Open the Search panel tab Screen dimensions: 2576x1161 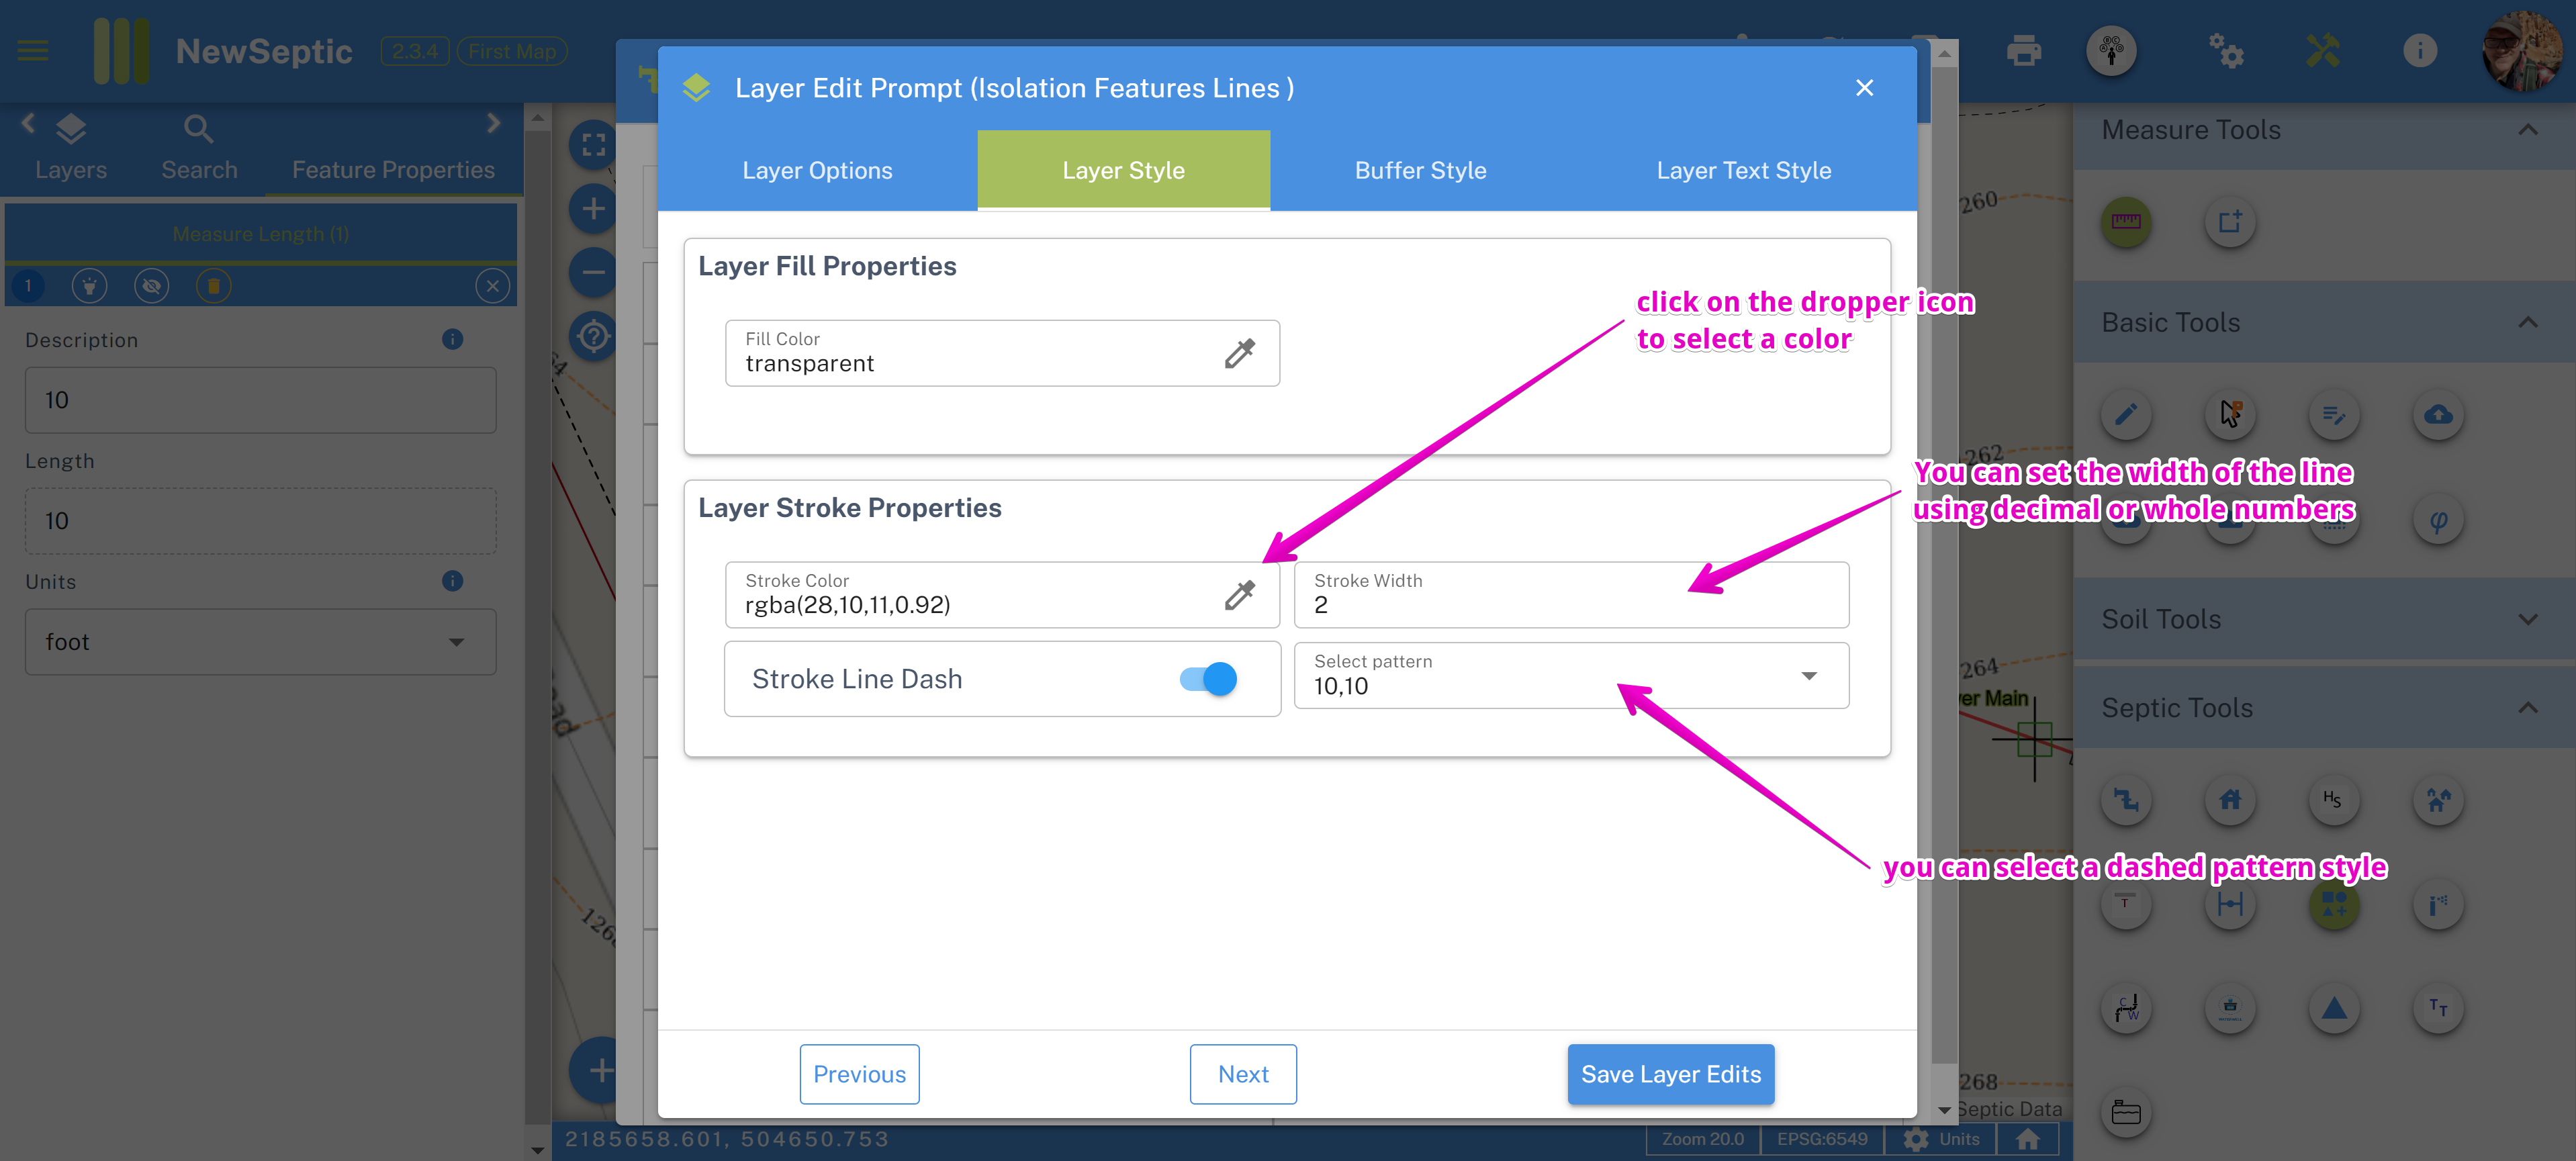199,148
